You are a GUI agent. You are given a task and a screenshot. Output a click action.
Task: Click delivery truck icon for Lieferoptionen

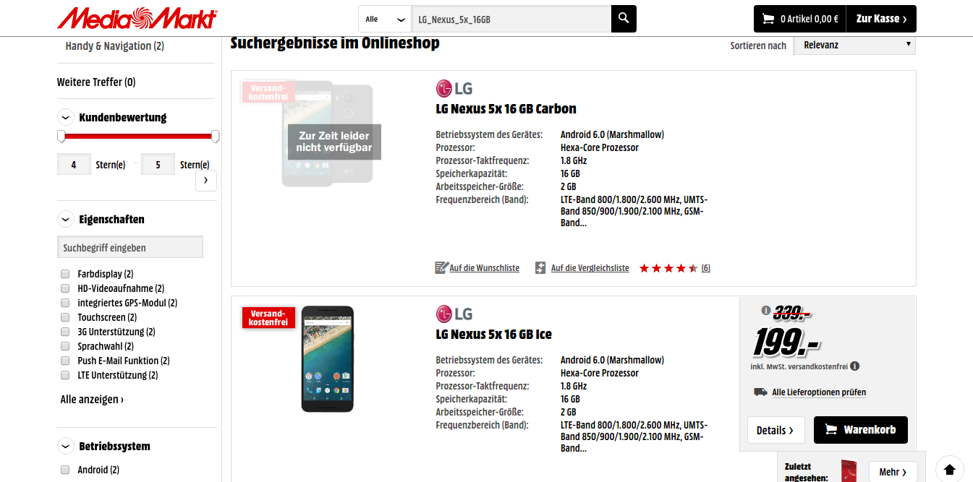pos(760,392)
